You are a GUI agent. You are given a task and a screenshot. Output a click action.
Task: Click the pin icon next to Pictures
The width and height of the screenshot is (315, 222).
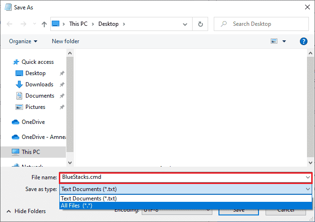point(62,107)
